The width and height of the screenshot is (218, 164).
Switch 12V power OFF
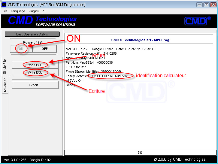(44, 49)
